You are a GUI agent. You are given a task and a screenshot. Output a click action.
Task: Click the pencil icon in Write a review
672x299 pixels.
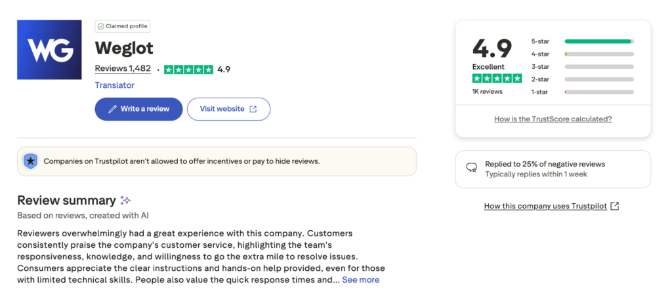click(112, 109)
